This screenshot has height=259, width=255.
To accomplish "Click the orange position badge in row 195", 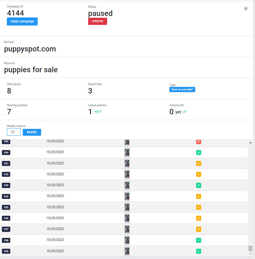I will 199,207.
